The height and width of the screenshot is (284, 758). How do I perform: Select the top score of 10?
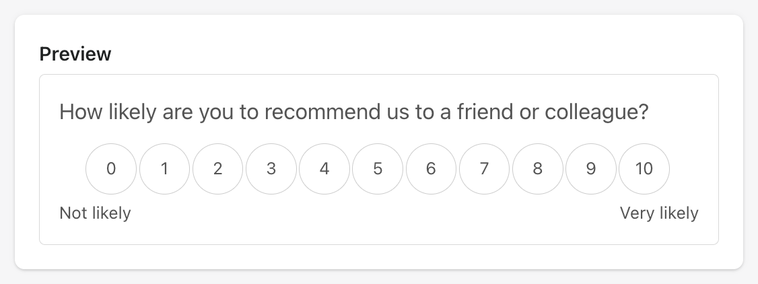pos(644,168)
